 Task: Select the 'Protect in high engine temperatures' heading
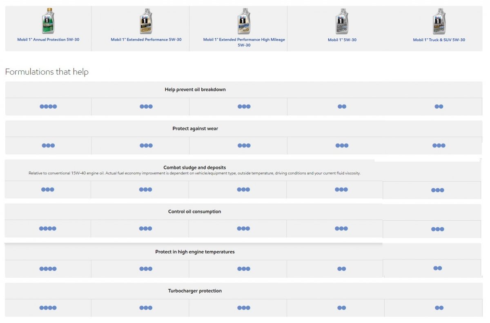(195, 252)
